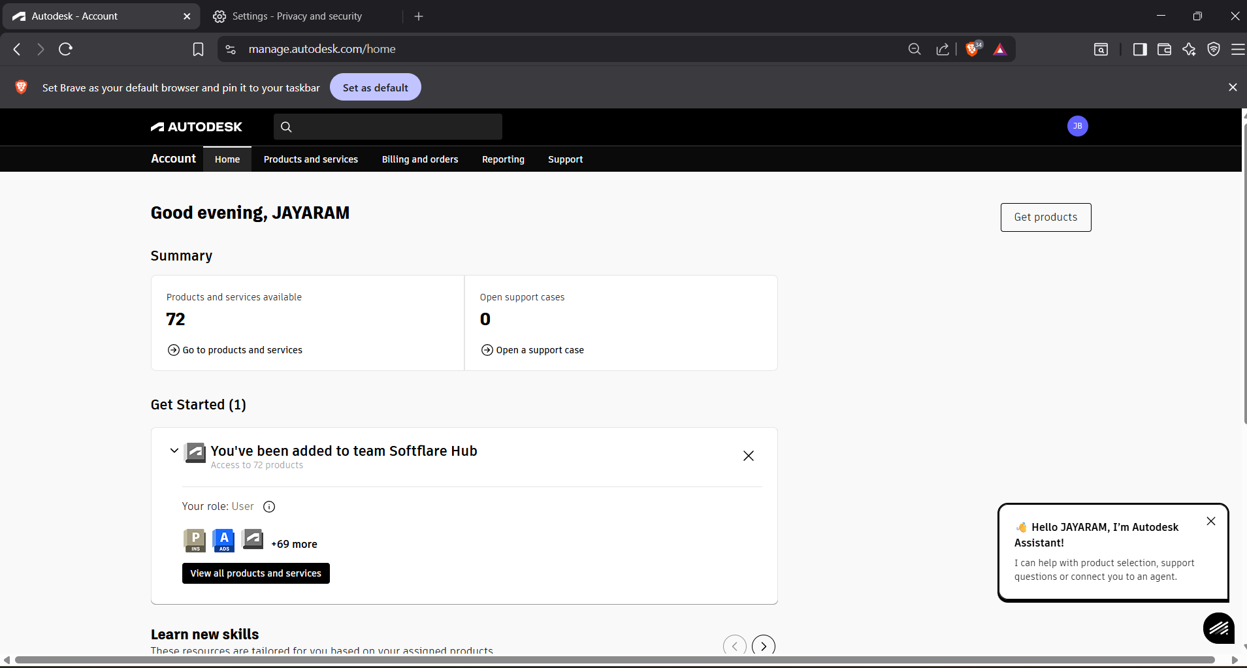
Task: Close the Autodesk - Account tab
Action: pos(187,16)
